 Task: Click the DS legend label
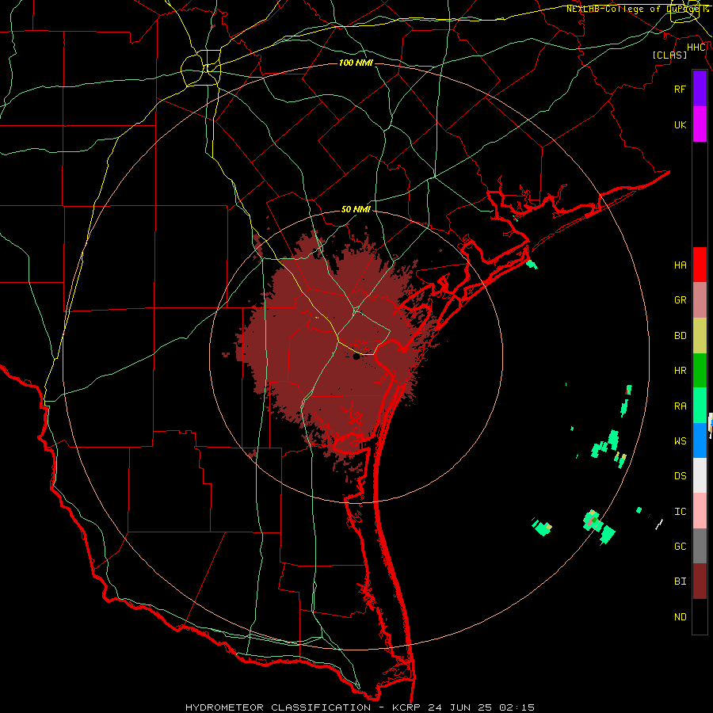click(680, 476)
